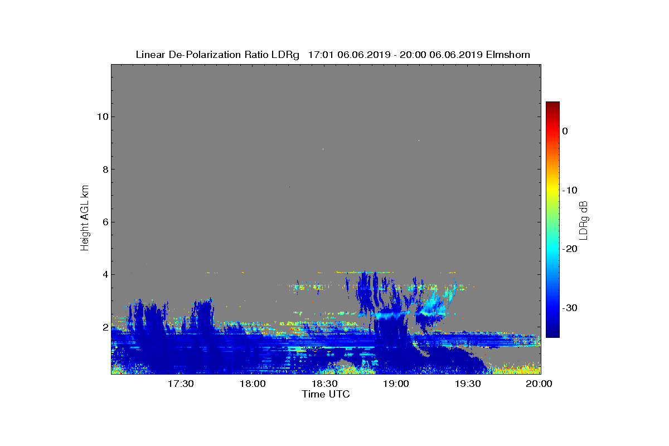Click the height tick label 4
The width and height of the screenshot is (669, 446).
105,274
